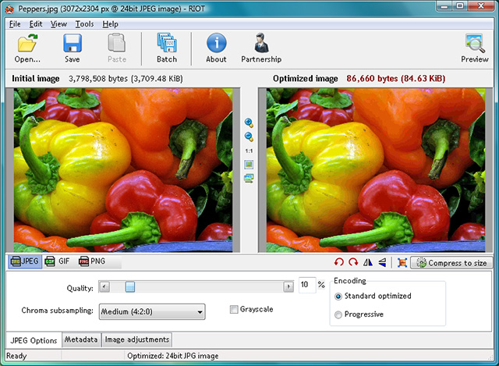This screenshot has width=499, height=366.
Task: Click the 'Ready' status bar text
Action: [16, 356]
